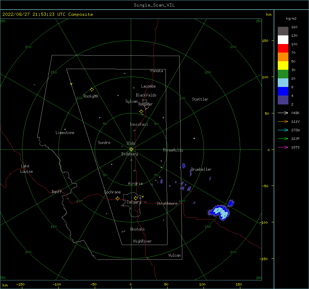Click the Lacombe city label

pos(148,86)
